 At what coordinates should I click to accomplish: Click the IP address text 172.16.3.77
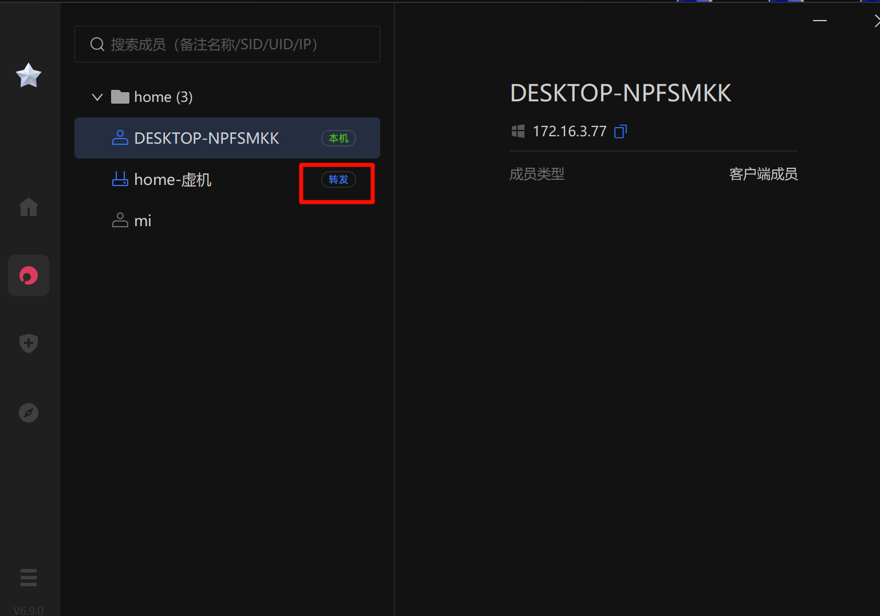pyautogui.click(x=570, y=132)
